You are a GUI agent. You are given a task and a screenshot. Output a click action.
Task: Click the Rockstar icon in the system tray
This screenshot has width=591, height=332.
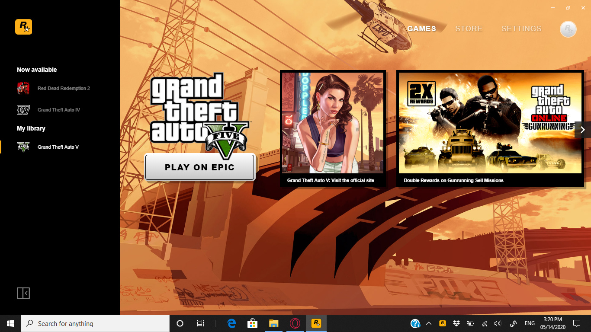443,323
